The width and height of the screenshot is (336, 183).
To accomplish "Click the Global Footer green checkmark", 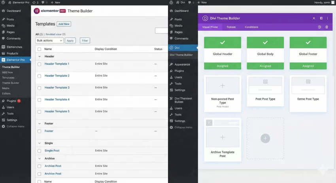I will pyautogui.click(x=308, y=42).
